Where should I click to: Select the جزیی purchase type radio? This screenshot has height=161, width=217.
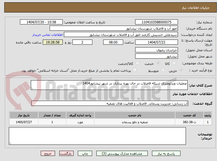click(x=181, y=70)
